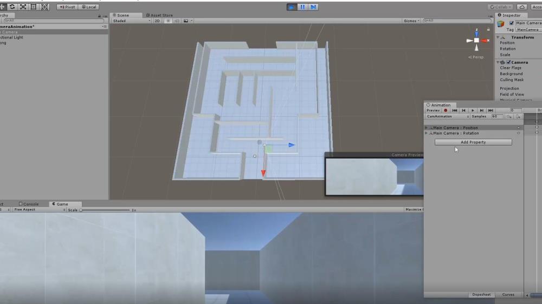Focus the Scene view search field
The width and height of the screenshot is (542, 304).
tap(457, 21)
